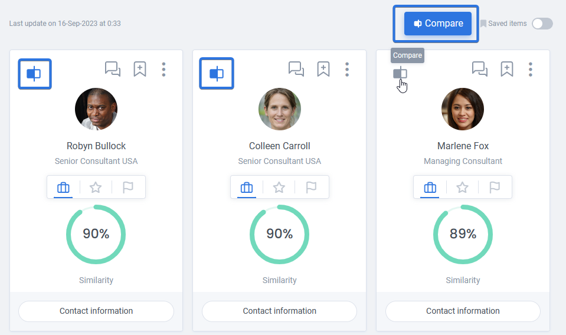Open three-dot menu on Marlene Fox's card
This screenshot has width=566, height=335.
530,69
